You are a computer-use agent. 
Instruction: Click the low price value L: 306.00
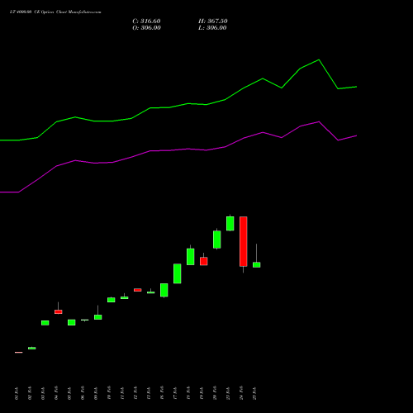(x=212, y=28)
